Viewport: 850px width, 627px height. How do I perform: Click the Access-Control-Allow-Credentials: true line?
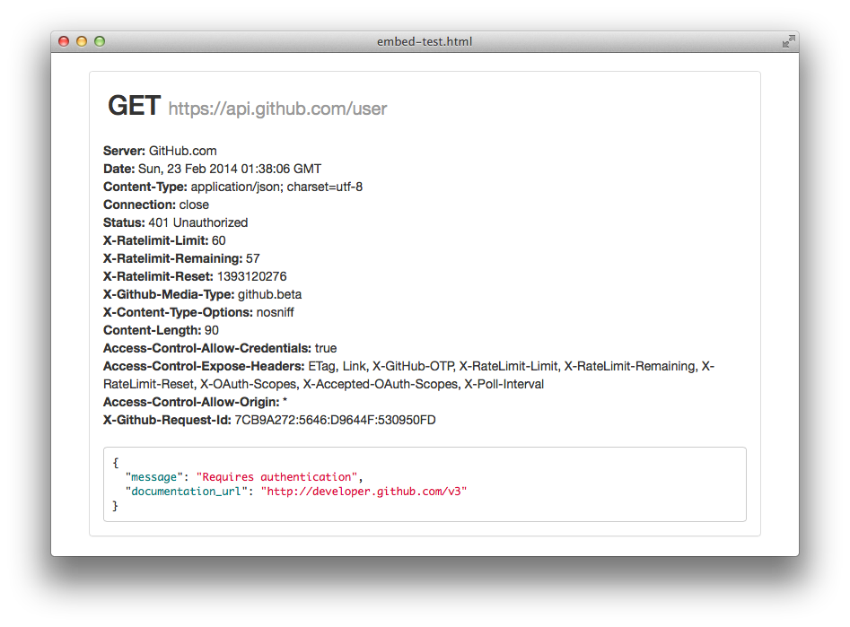point(220,347)
